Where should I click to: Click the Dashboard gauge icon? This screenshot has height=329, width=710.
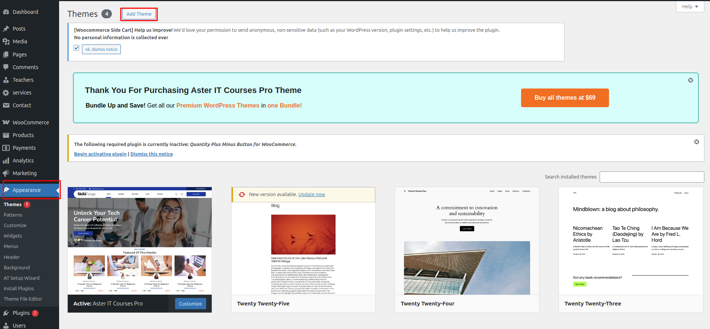(x=6, y=12)
